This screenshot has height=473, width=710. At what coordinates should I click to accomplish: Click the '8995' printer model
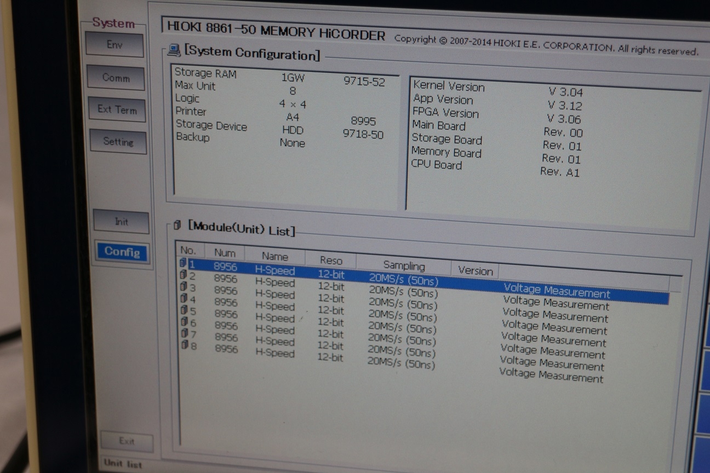[363, 121]
